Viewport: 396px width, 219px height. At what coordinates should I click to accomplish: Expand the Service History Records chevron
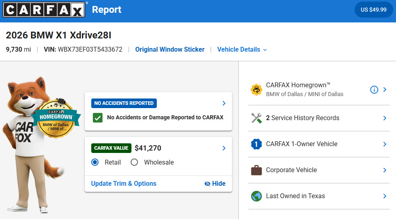[x=385, y=118]
